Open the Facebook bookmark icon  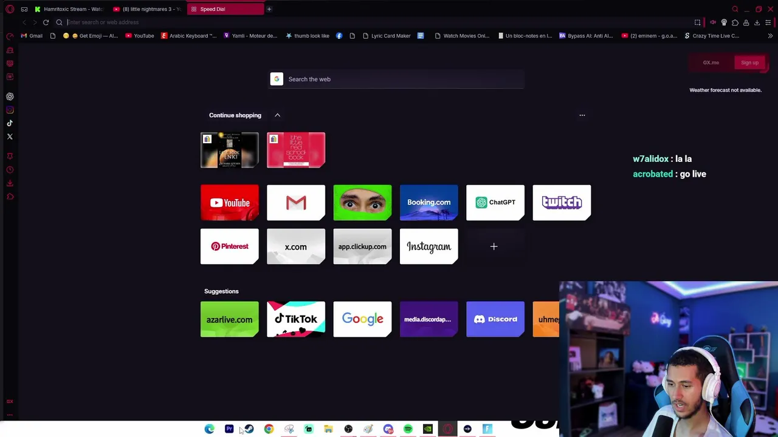(339, 36)
